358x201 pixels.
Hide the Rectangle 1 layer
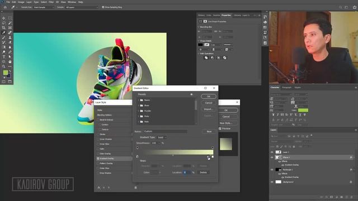[x=272, y=170]
